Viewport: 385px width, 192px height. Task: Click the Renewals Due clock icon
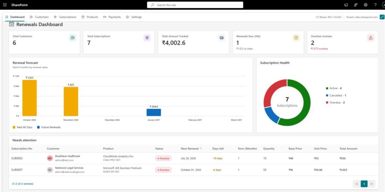click(x=296, y=38)
